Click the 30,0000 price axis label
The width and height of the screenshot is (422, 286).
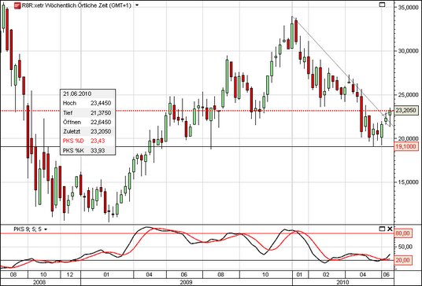click(408, 51)
